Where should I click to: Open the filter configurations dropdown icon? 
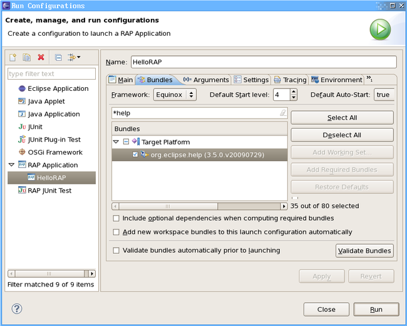74,57
